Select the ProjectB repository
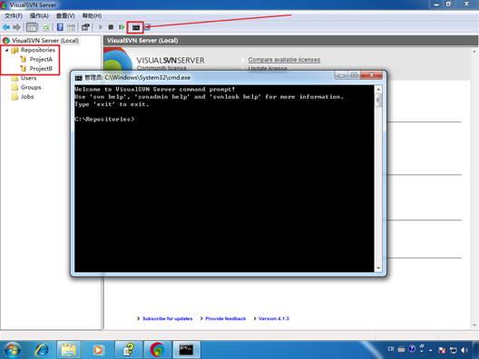Screen dimensions: 479x359 coord(41,69)
